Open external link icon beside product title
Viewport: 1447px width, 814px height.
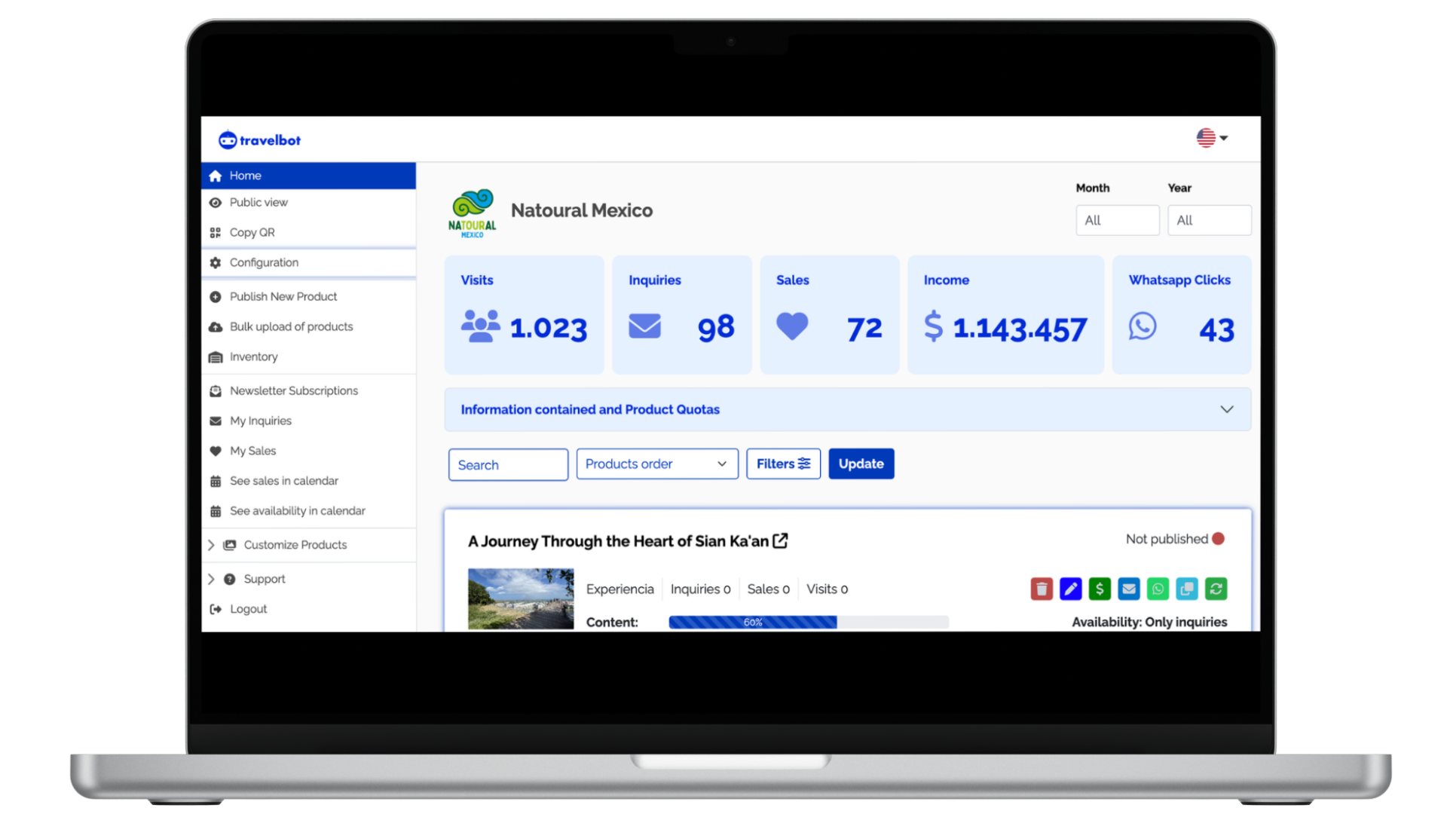781,540
